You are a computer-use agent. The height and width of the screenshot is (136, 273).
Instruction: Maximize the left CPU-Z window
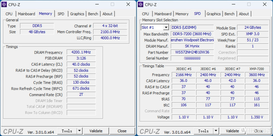click(x=112, y=4)
